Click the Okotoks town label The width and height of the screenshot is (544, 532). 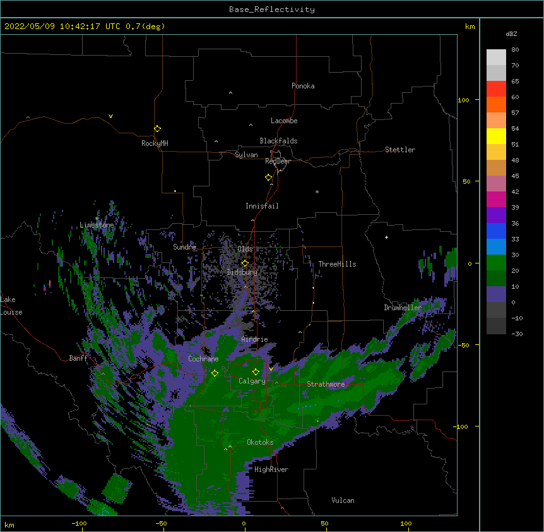pos(260,442)
